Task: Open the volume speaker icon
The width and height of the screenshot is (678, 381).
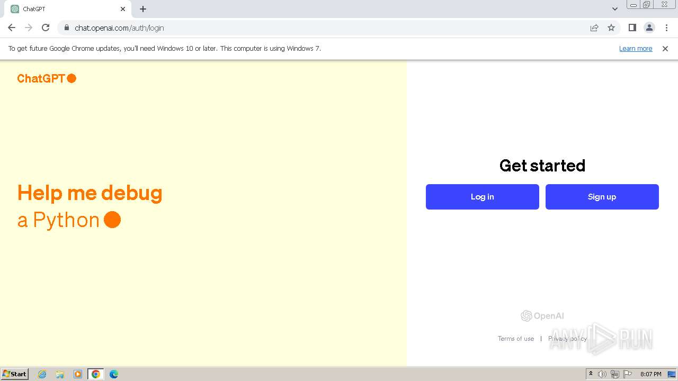Action: pyautogui.click(x=602, y=374)
